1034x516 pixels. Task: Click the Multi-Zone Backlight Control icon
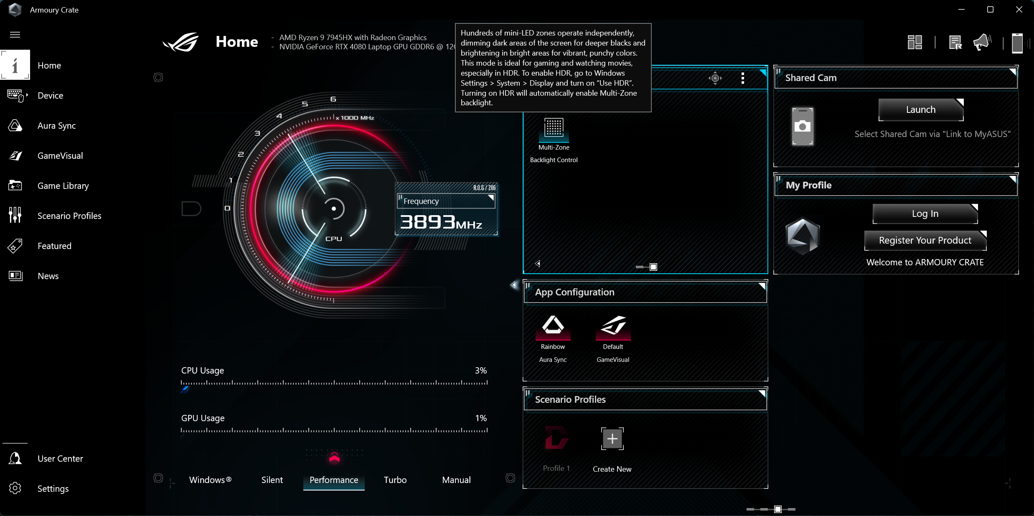click(554, 128)
